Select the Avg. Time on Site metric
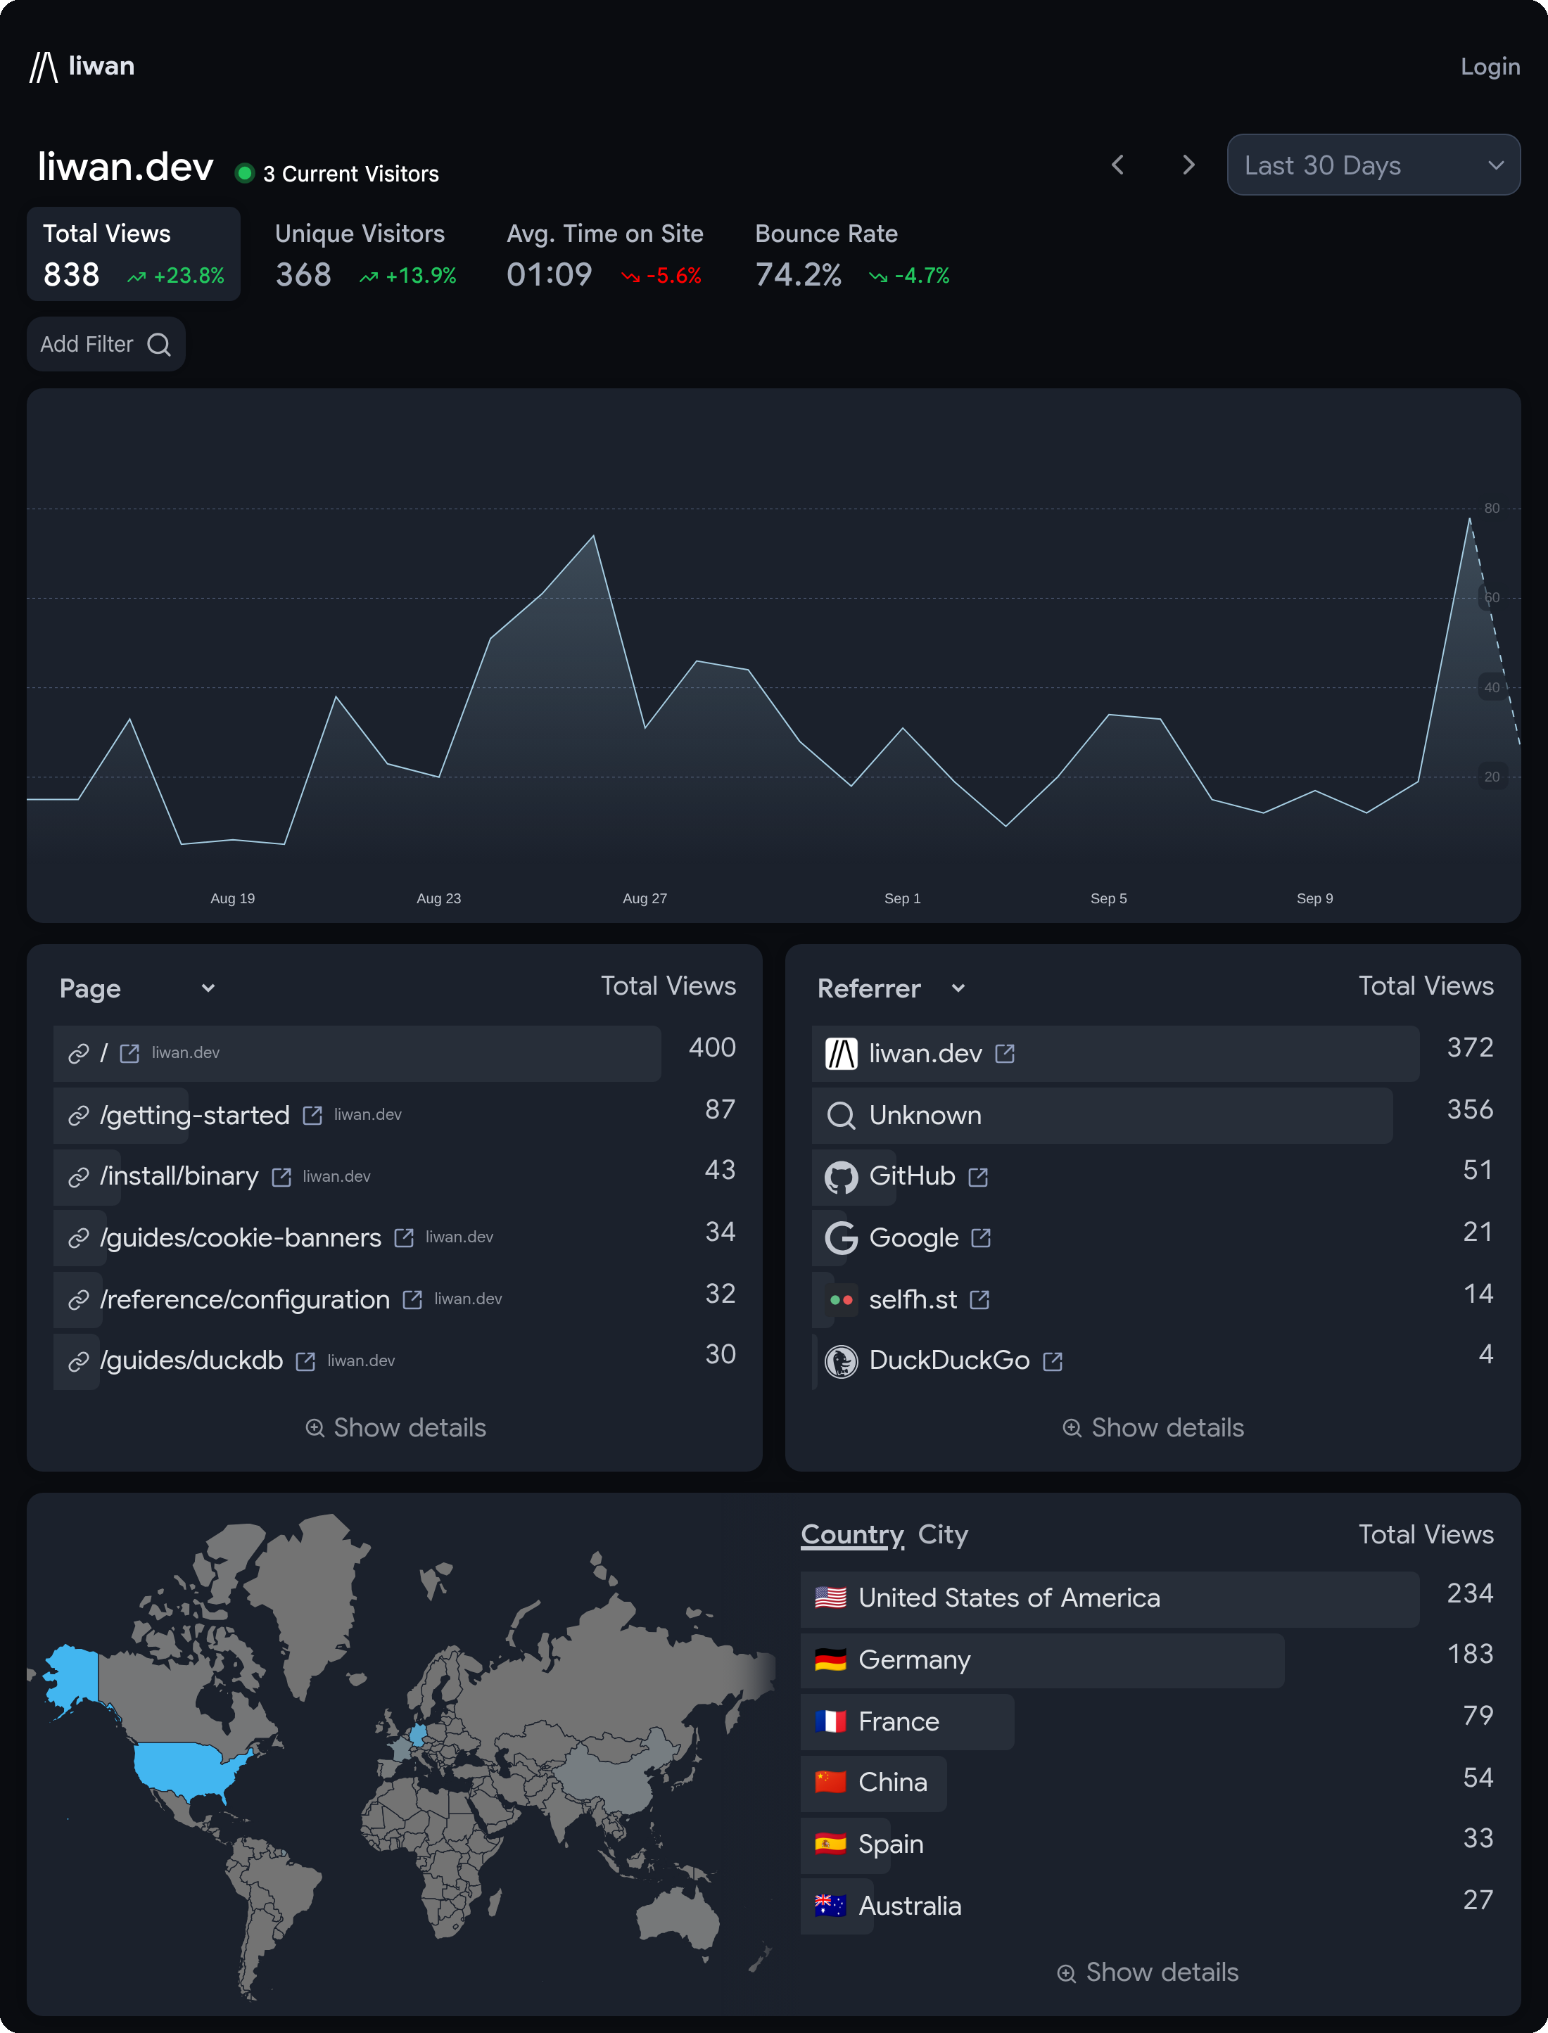Viewport: 1548px width, 2033px height. pyautogui.click(x=604, y=254)
